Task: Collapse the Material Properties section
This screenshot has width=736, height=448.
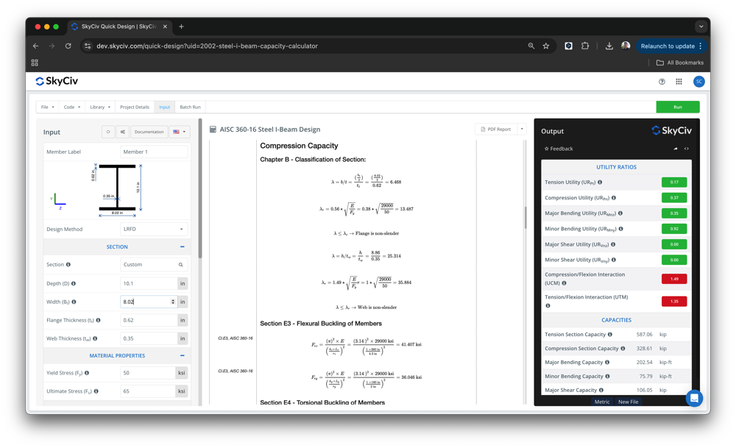Action: (182, 355)
